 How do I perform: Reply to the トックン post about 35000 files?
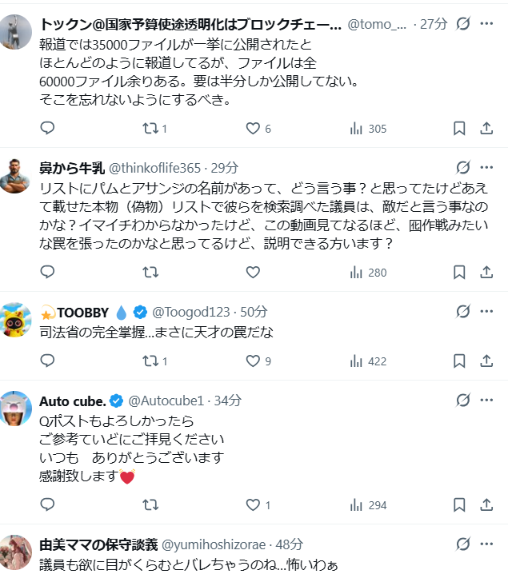click(x=47, y=129)
